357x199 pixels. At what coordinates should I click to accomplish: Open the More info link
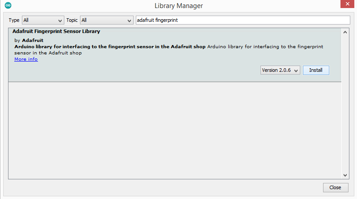26,59
